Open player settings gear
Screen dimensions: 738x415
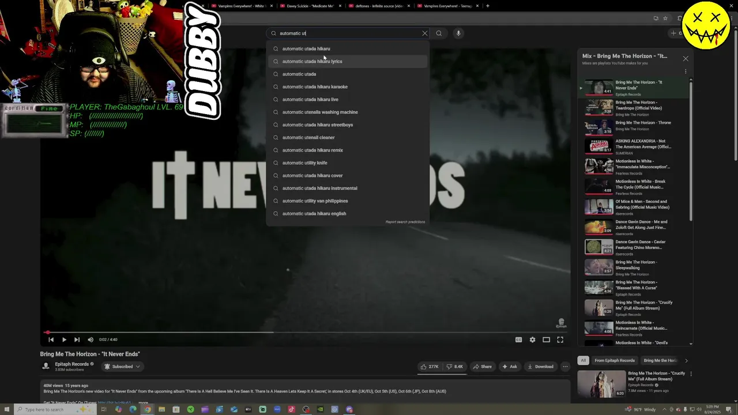click(x=532, y=339)
